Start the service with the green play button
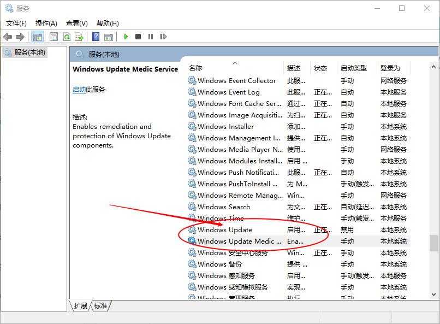This screenshot has height=324, width=440. [126, 37]
